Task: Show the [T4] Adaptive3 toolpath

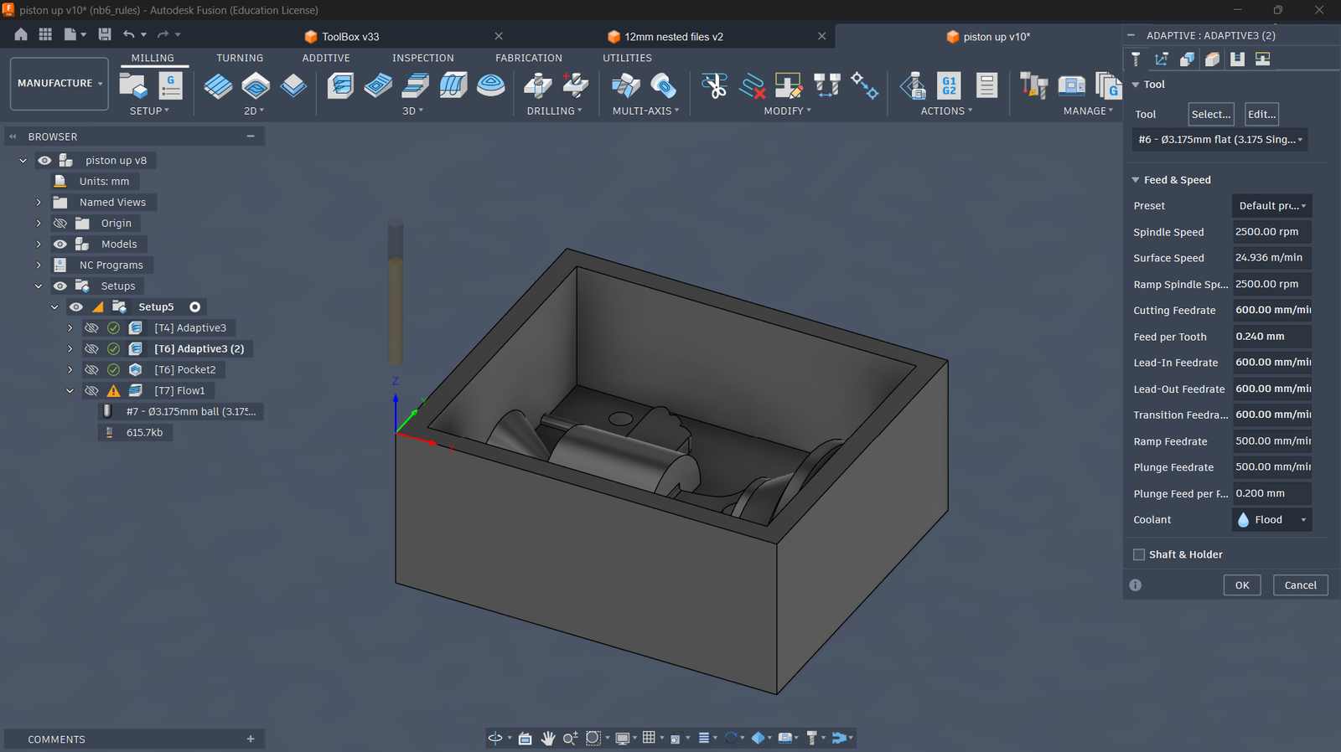Action: click(x=91, y=327)
